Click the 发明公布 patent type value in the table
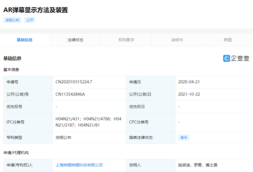Viewport: 253px width, 172px height. [x=63, y=138]
